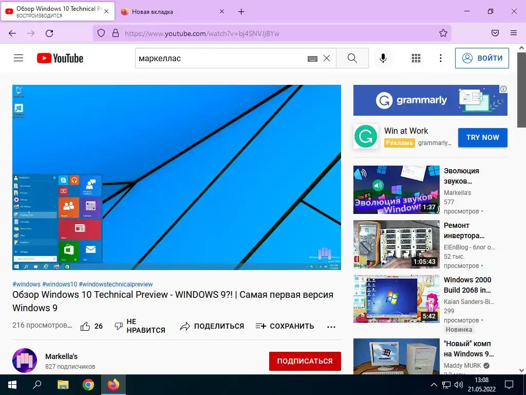
Task: Click the #windowstechnicalpreview hashtag
Action: coord(116,284)
